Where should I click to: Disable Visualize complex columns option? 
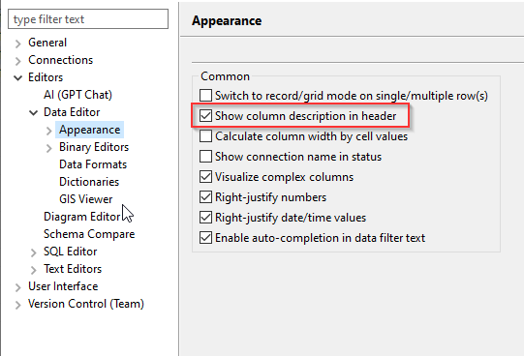[205, 177]
